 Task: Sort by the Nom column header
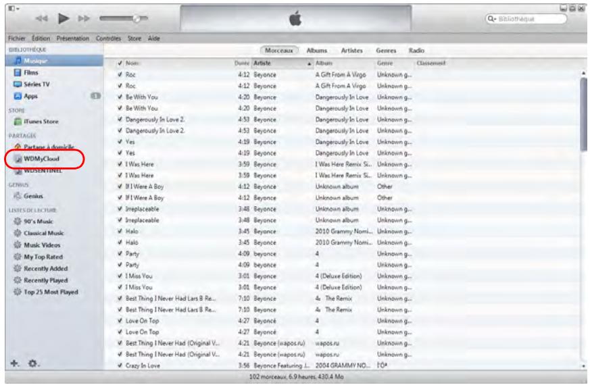click(x=132, y=63)
